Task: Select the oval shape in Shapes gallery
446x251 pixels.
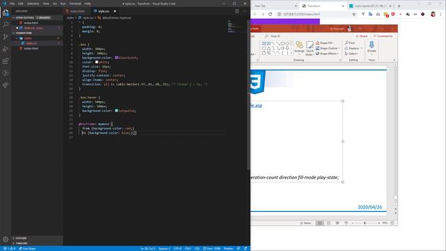Action: click(x=287, y=43)
